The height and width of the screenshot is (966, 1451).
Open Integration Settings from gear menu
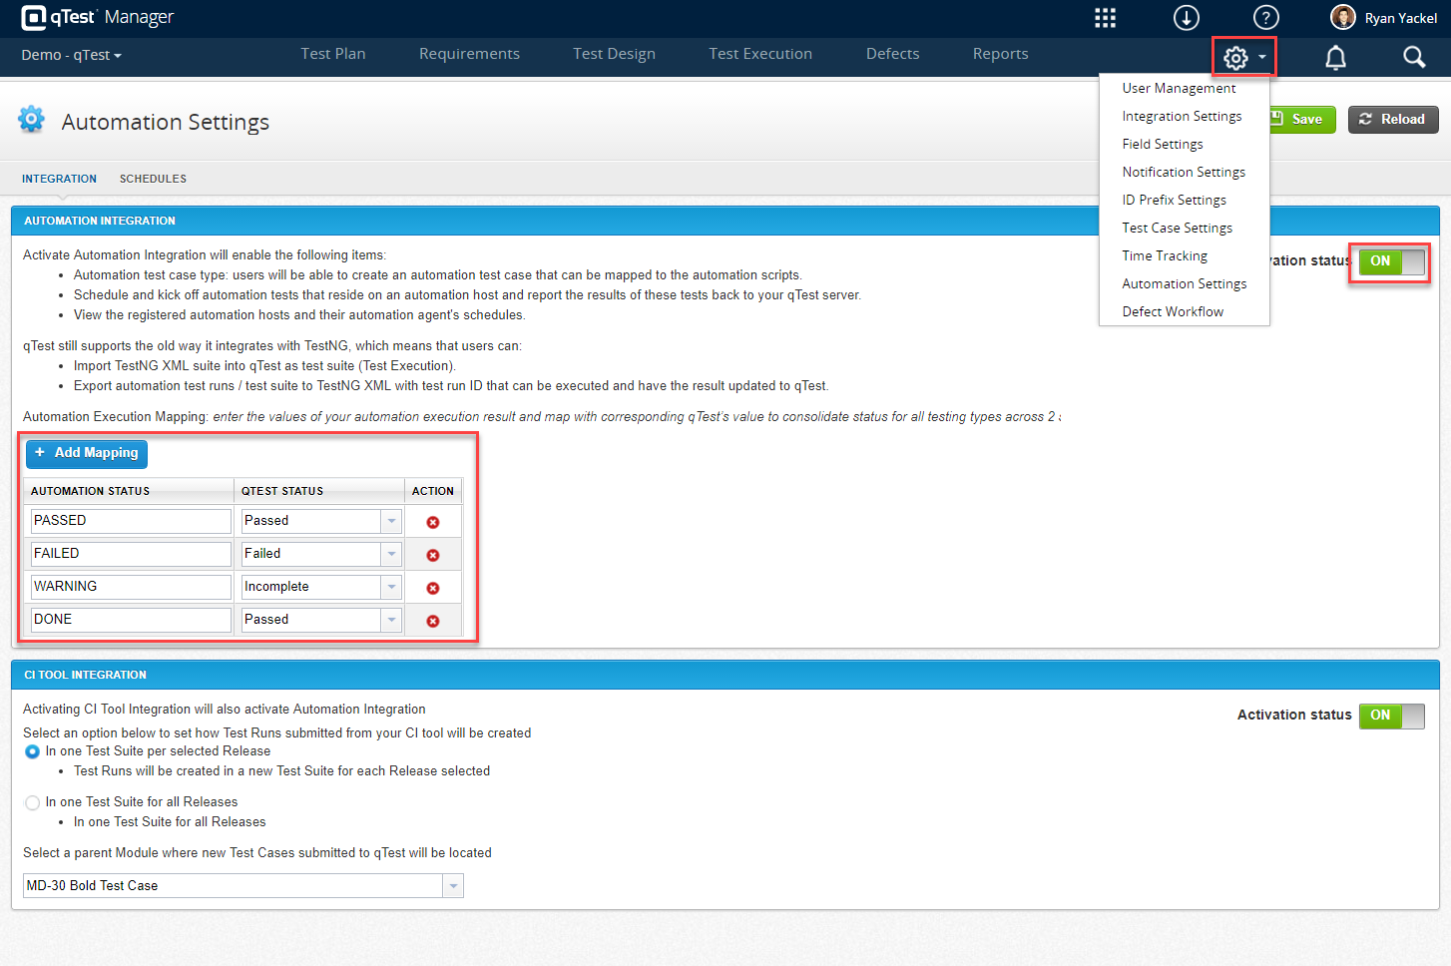point(1182,116)
